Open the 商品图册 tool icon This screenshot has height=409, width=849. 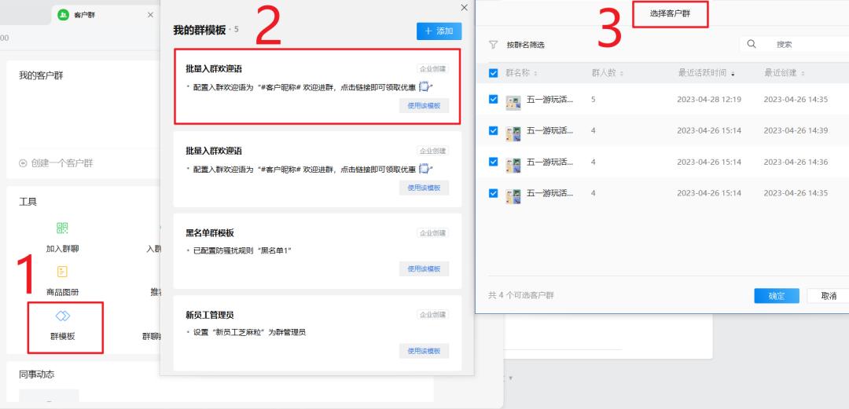(62, 272)
